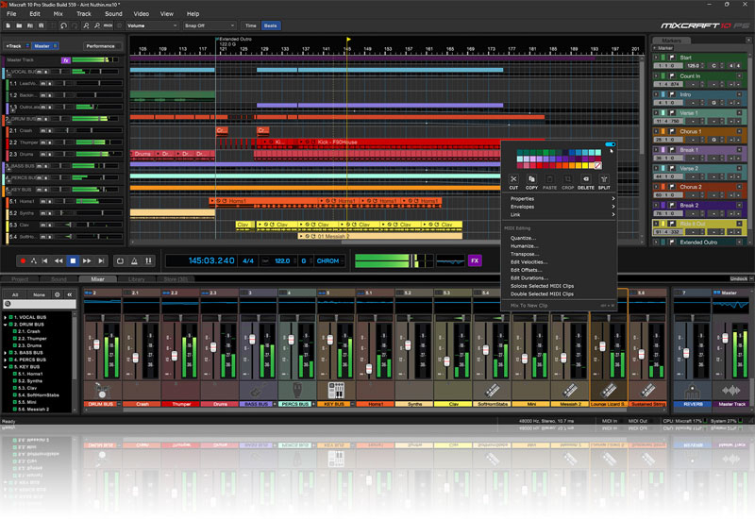The image size is (755, 519).
Task: Select Quantize... from MIDI Editing menu
Action: click(523, 238)
